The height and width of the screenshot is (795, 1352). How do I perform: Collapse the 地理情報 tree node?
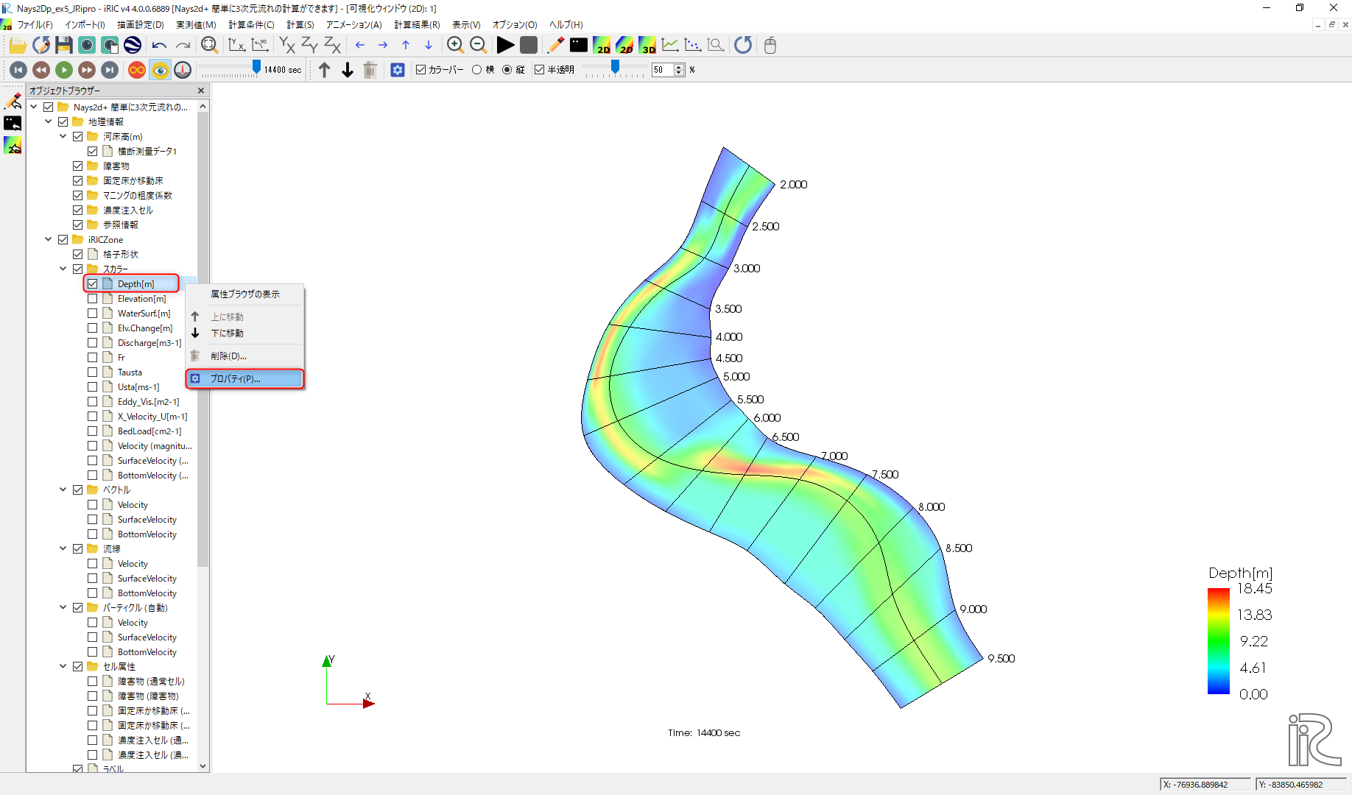pyautogui.click(x=49, y=121)
